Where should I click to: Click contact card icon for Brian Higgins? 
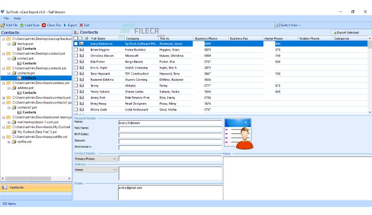(81, 49)
